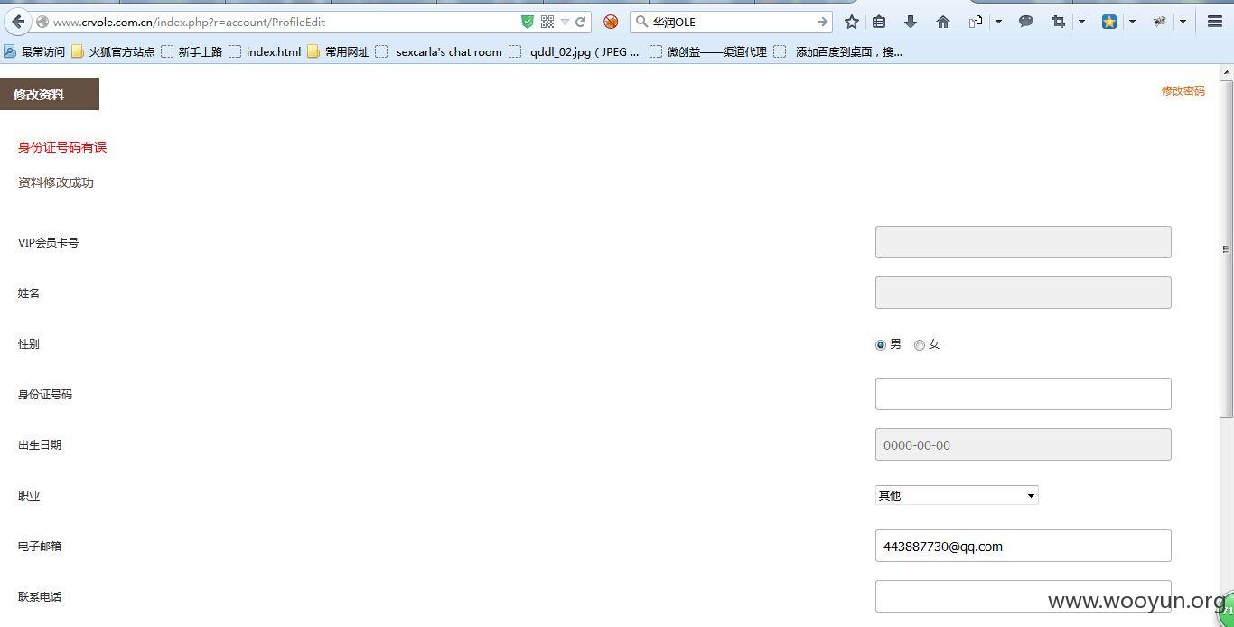The width and height of the screenshot is (1234, 627).
Task: Open the qddl_02.jpg bookmark
Action: [575, 52]
